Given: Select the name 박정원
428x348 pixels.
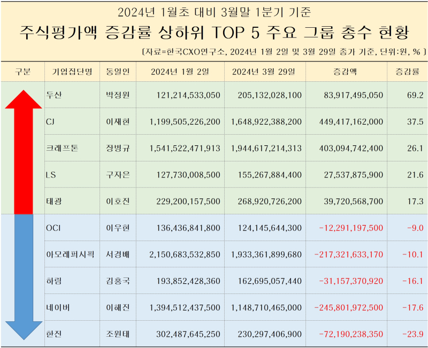Looking at the screenshot, I should pyautogui.click(x=118, y=95).
